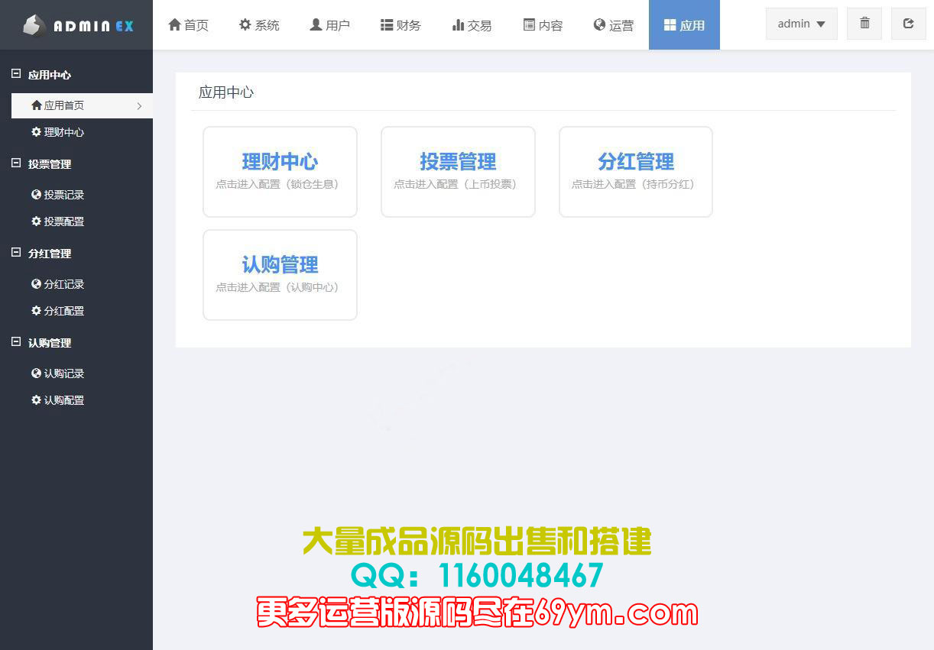Click the ADMIN EX logo
This screenshot has height=650, width=934.
click(x=77, y=25)
